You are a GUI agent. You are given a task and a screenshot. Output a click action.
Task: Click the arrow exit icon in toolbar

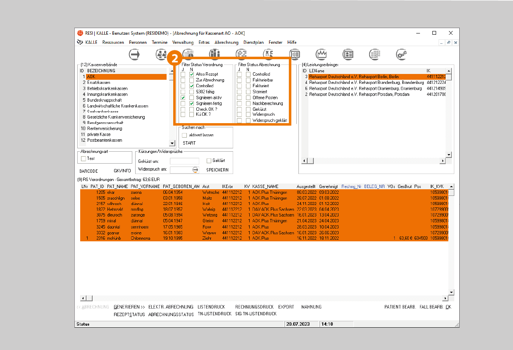tap(134, 54)
